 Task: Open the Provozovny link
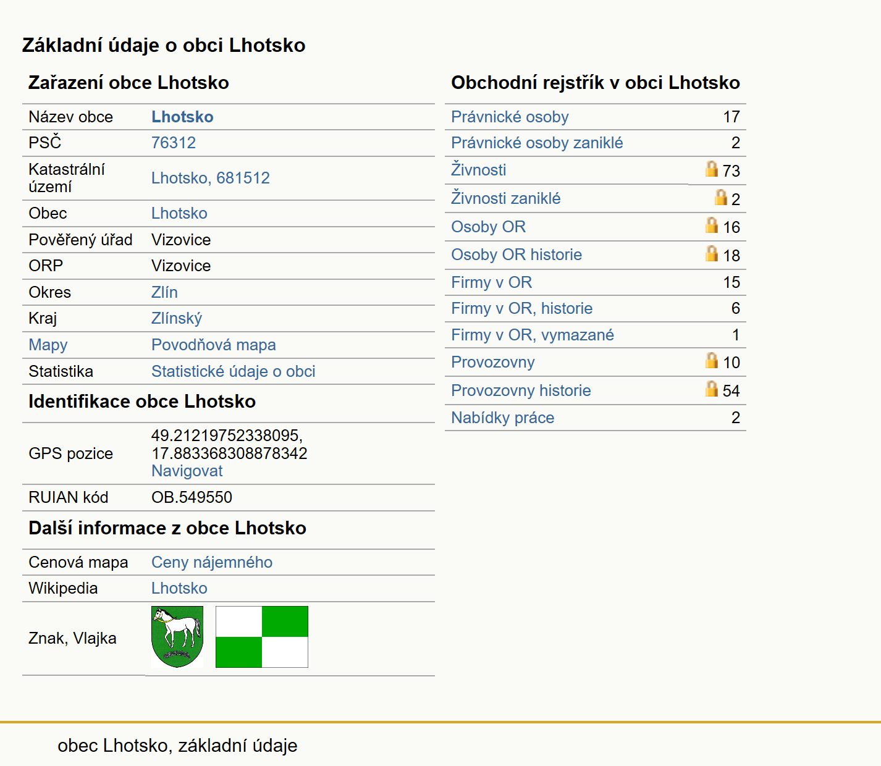coord(493,362)
